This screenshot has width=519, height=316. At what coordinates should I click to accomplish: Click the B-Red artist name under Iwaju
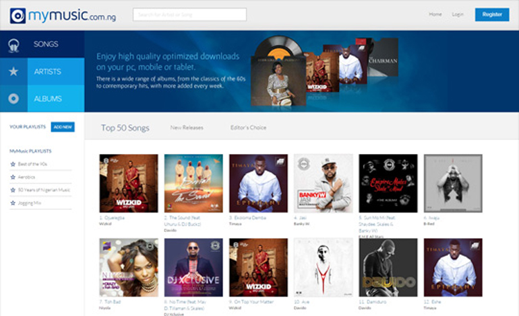click(x=429, y=224)
